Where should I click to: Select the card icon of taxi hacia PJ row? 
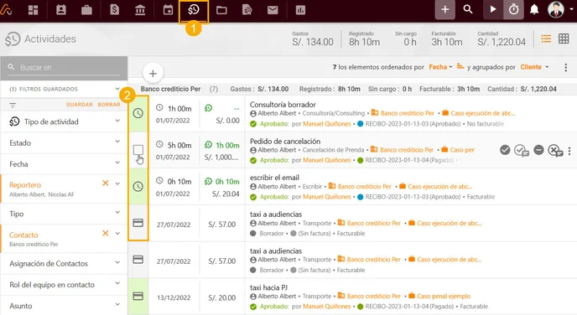click(138, 296)
